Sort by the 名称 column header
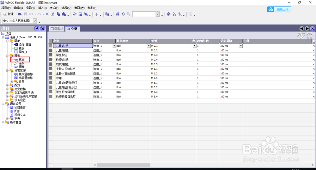 click(x=73, y=41)
